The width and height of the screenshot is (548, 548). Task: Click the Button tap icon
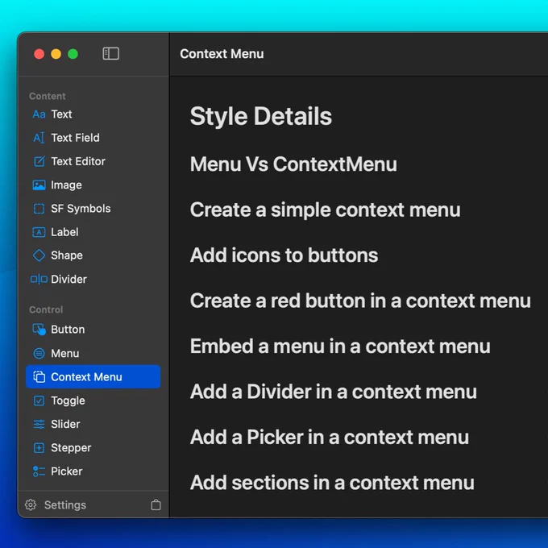tap(39, 330)
